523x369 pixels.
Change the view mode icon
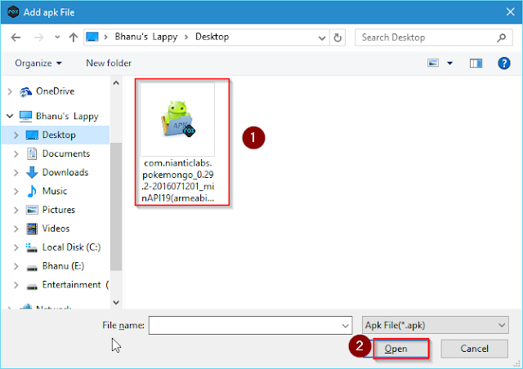click(x=433, y=63)
